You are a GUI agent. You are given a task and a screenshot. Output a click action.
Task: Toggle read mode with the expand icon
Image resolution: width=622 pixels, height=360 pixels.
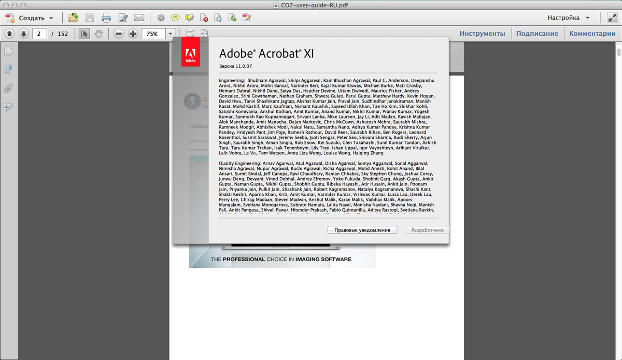click(612, 18)
